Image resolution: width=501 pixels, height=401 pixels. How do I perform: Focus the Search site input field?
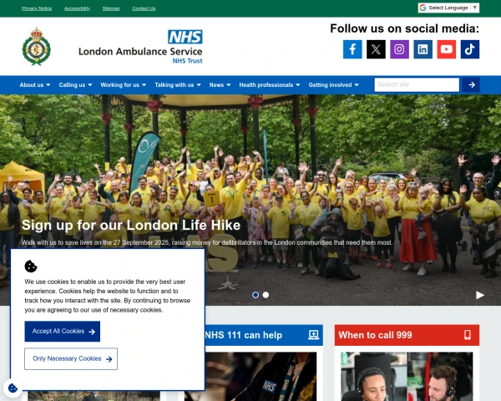(417, 84)
